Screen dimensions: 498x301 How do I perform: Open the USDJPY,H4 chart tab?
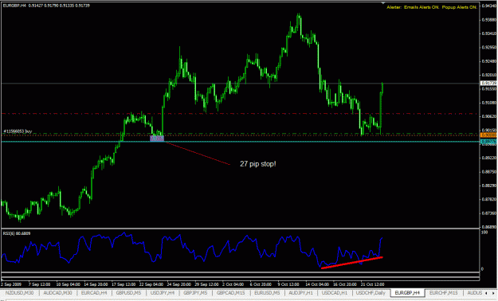[x=163, y=293]
